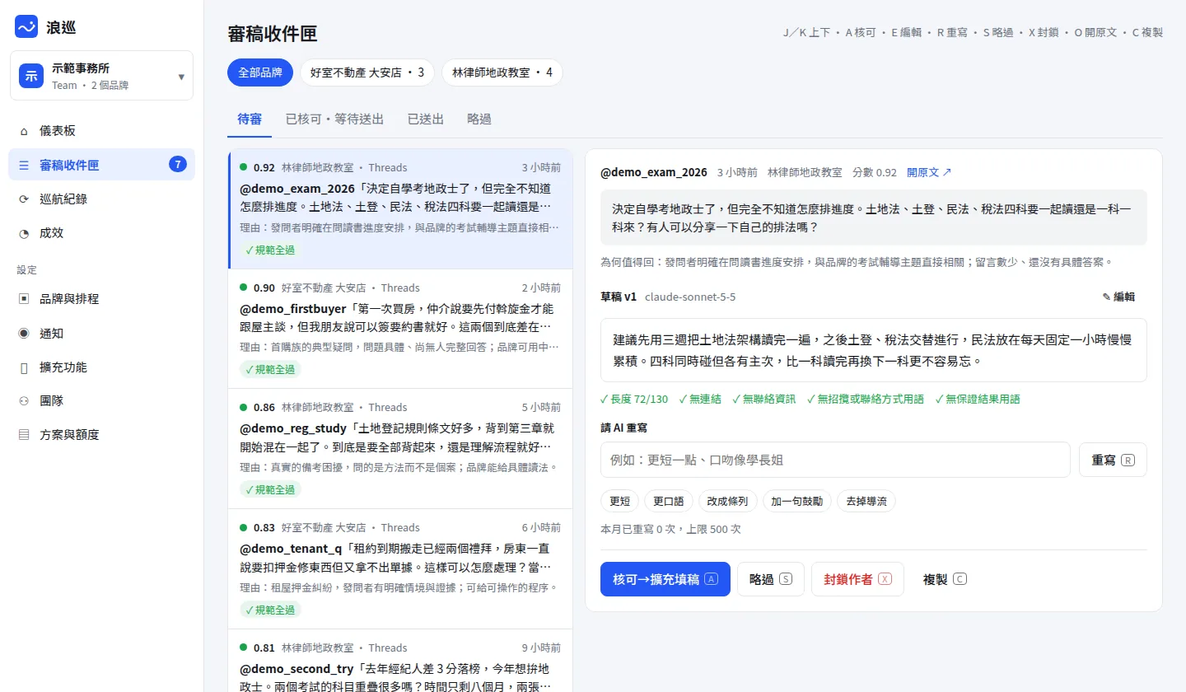The image size is (1186, 692).
Task: Select the @demo_reg_study thread in list
Action: tap(400, 449)
